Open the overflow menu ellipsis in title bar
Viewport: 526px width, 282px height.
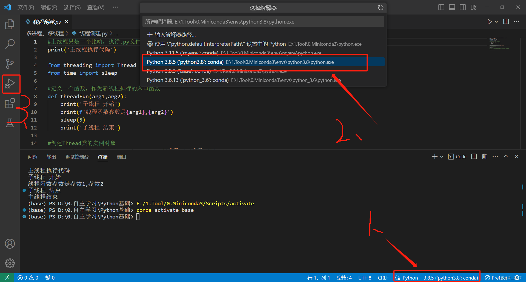(116, 7)
